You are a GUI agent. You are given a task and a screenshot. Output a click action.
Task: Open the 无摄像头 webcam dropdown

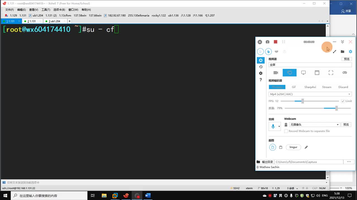pos(314,125)
